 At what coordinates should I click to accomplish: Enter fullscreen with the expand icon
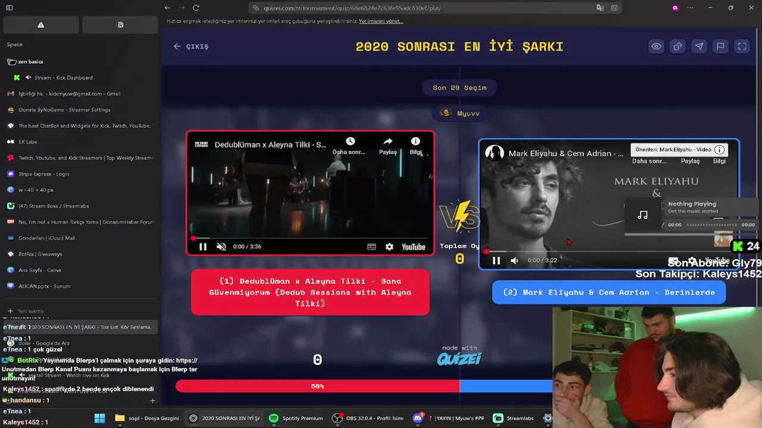pos(742,46)
